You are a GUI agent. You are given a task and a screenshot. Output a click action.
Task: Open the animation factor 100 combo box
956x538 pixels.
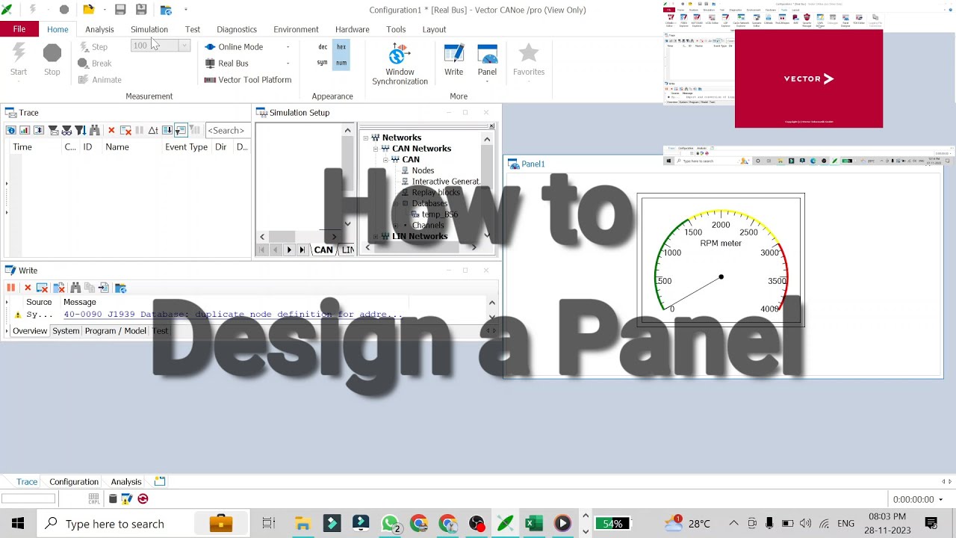160,46
